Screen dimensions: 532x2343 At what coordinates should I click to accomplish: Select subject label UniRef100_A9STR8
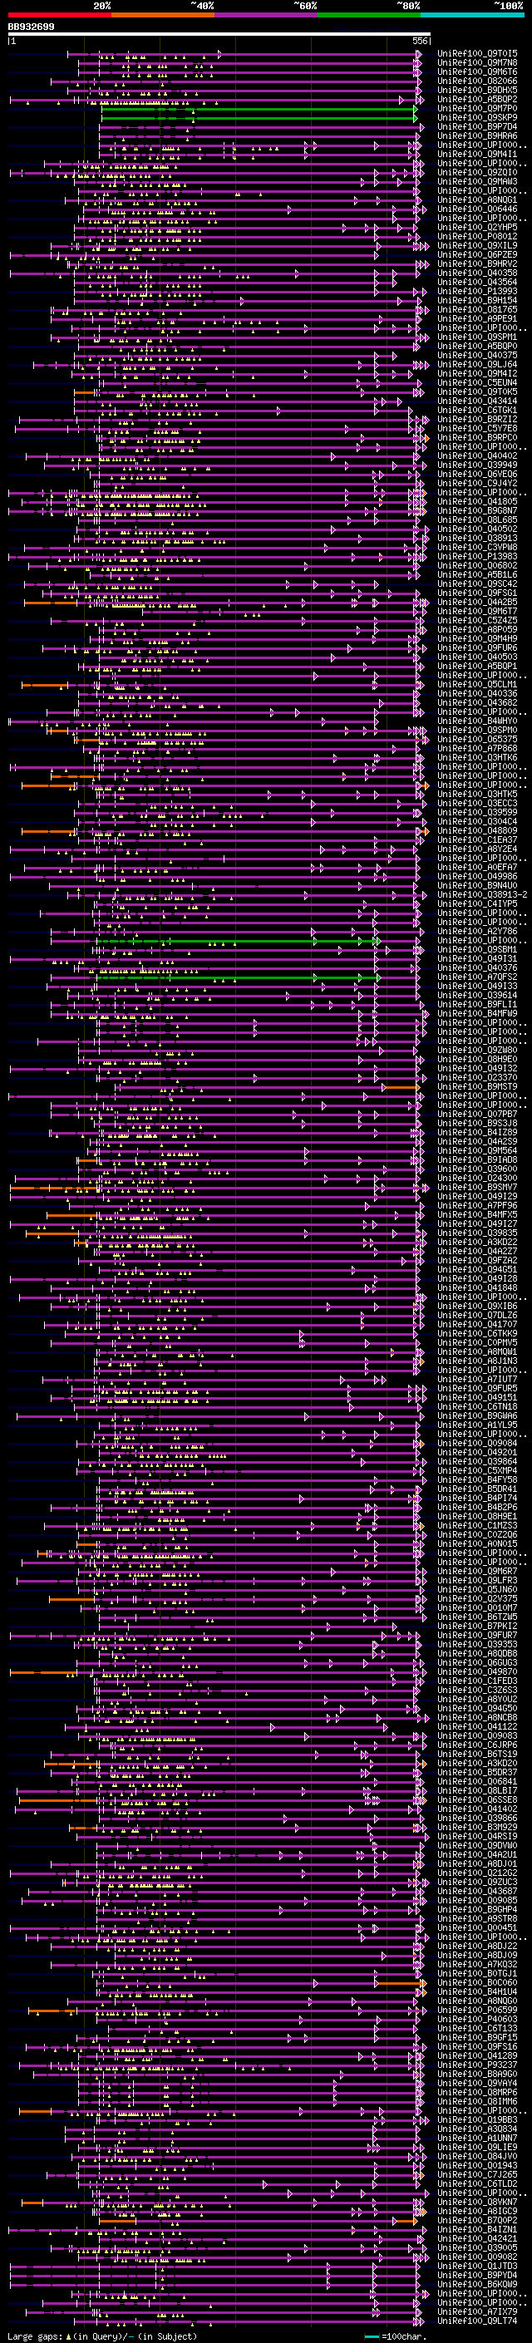pos(477,1918)
